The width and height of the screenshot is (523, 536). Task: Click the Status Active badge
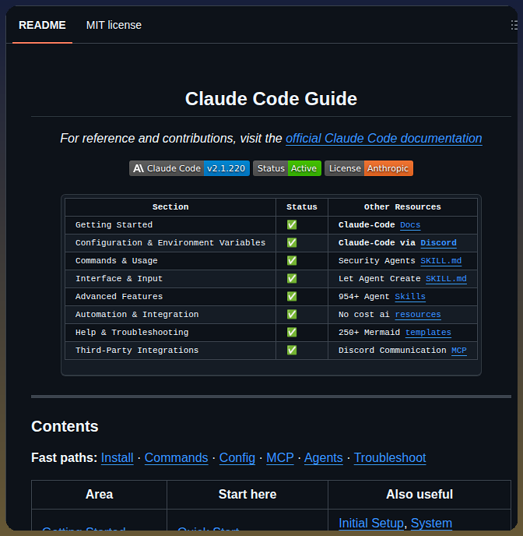tap(287, 168)
